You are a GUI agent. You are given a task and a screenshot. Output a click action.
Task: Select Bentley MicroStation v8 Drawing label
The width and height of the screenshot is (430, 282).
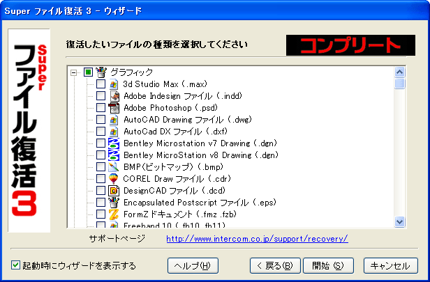(x=201, y=155)
